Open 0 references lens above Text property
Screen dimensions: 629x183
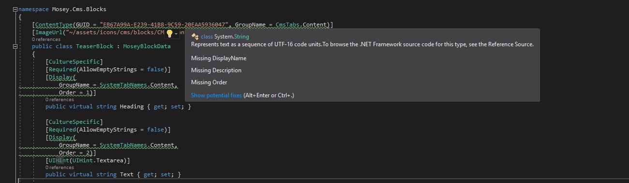pyautogui.click(x=60, y=168)
